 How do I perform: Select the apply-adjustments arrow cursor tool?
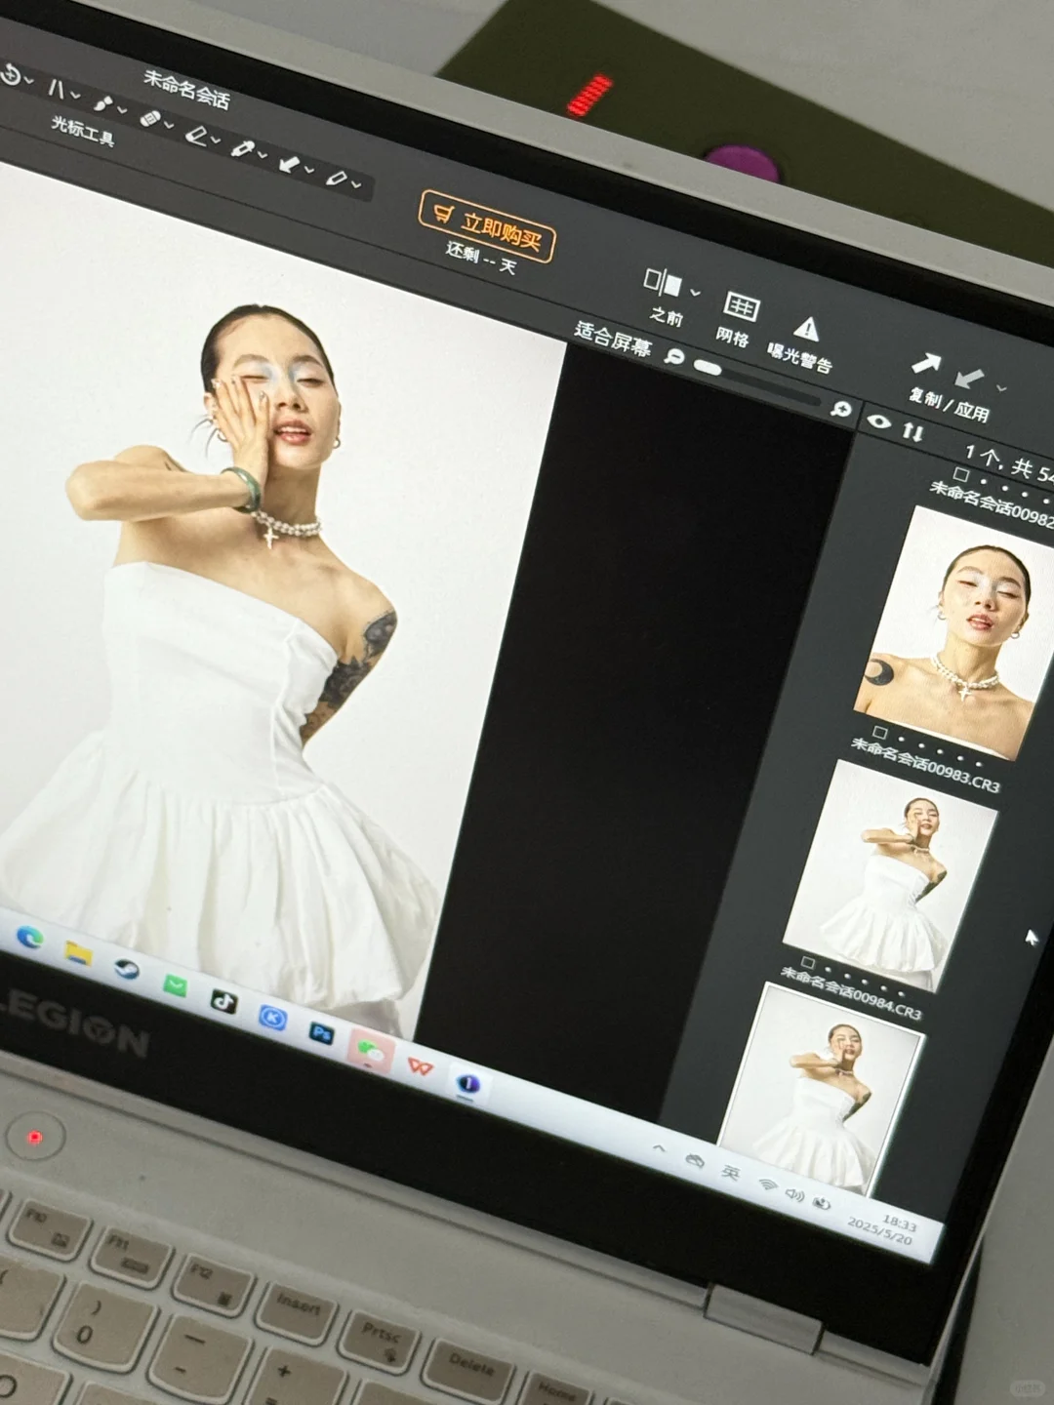point(289,164)
